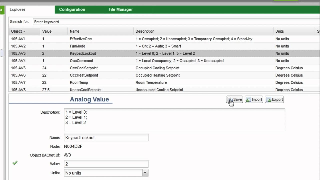Click the RoomTemp name cell
The height and width of the screenshot is (180, 320).
[x=79, y=82]
